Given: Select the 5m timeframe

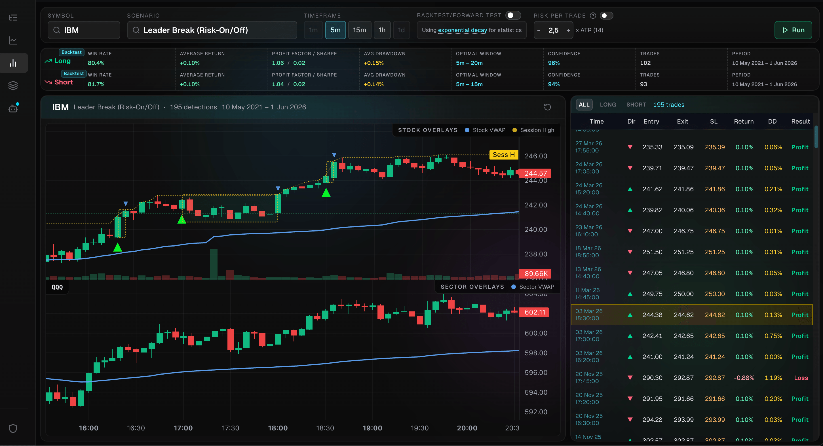Looking at the screenshot, I should (335, 30).
